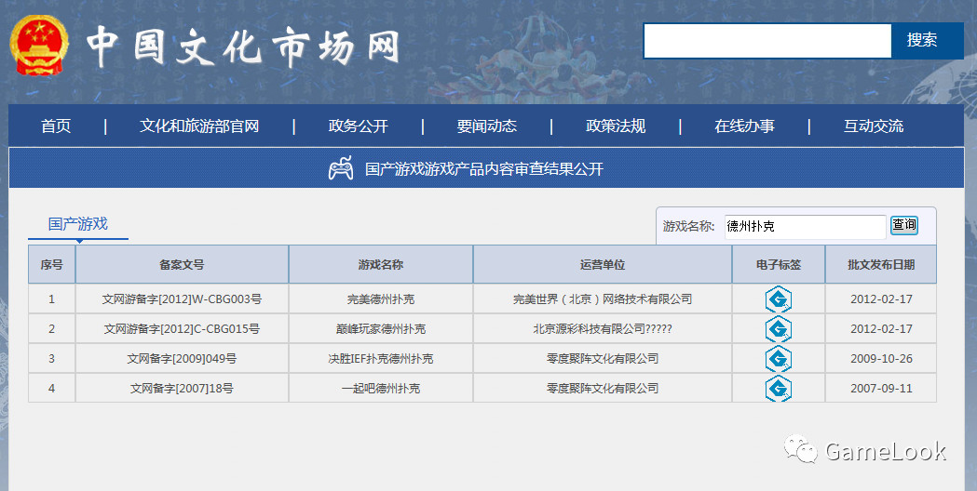
Task: Click game name 一起吧德州扑克
Action: click(x=381, y=389)
